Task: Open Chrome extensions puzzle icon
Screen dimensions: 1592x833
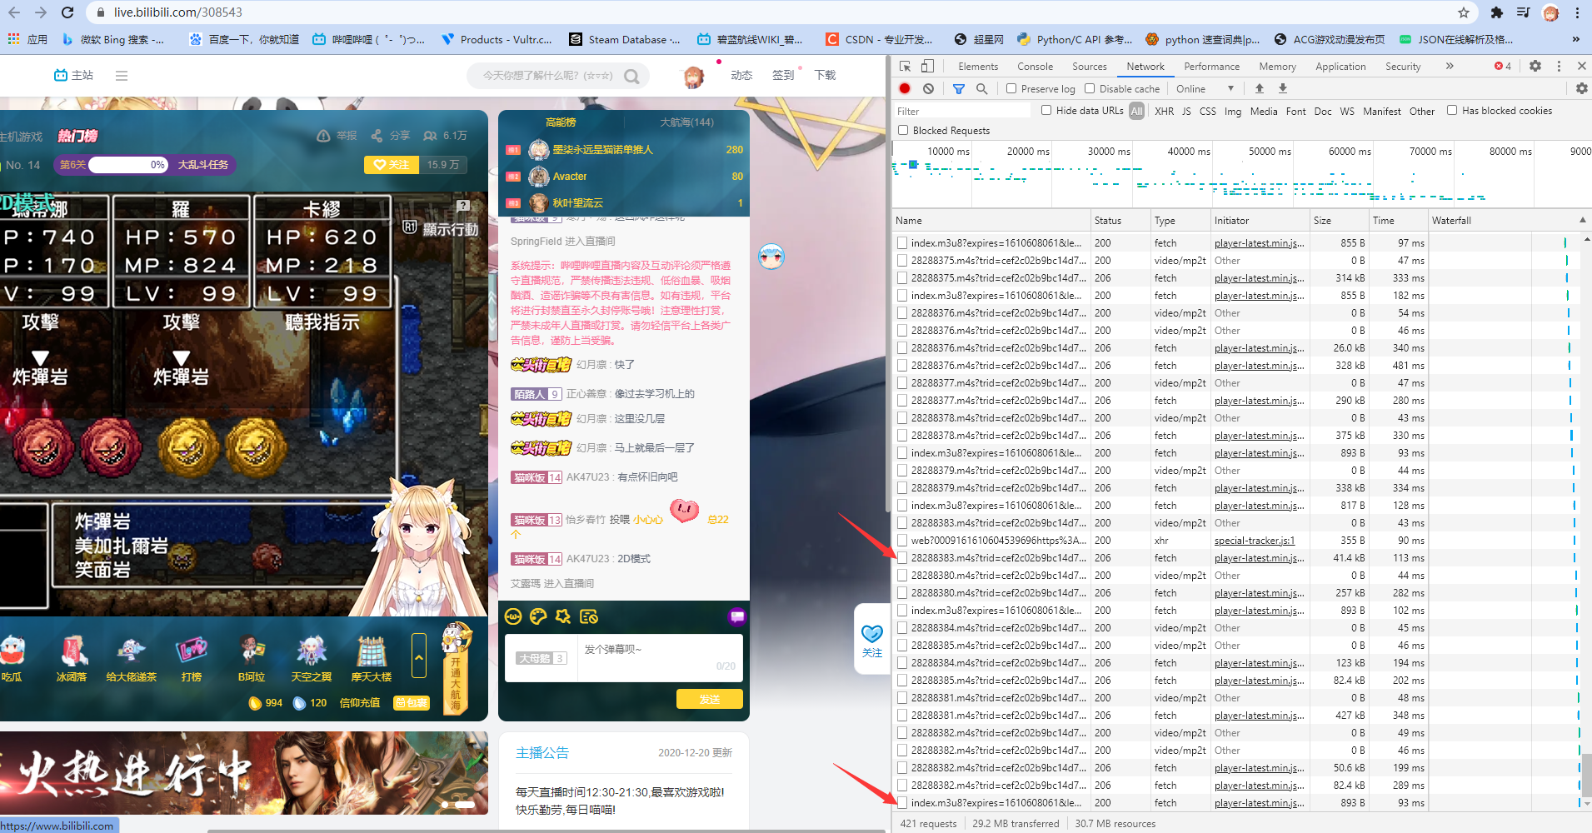Action: [x=1497, y=12]
